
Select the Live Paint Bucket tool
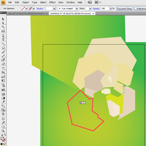[3, 110]
